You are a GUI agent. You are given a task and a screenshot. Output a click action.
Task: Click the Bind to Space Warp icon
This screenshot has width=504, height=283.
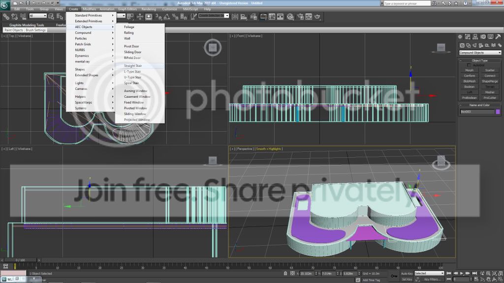pyautogui.click(x=23, y=16)
